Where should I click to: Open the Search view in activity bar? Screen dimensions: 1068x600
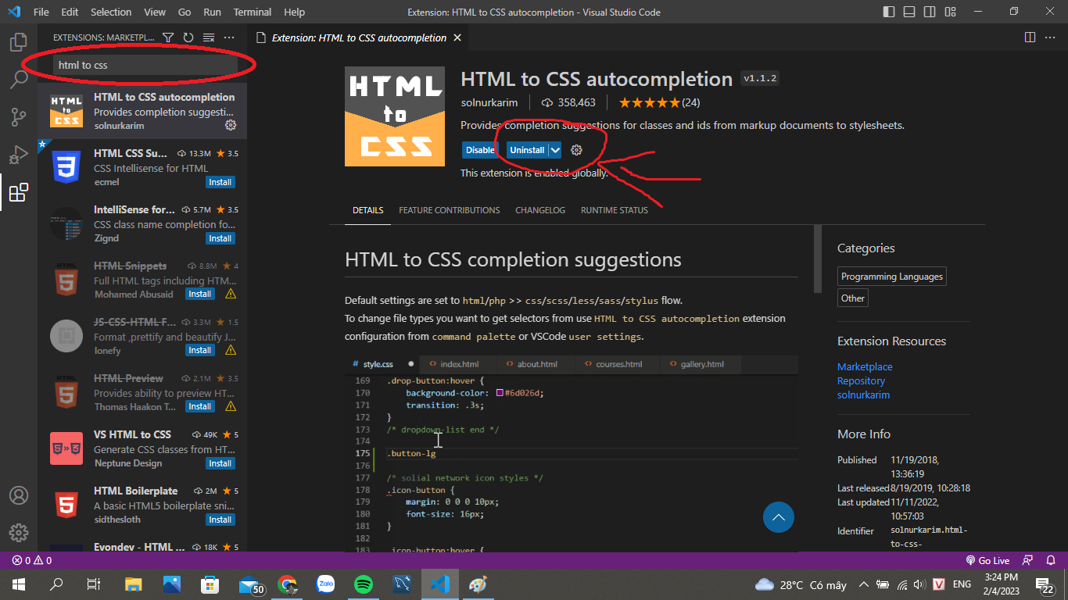[19, 80]
